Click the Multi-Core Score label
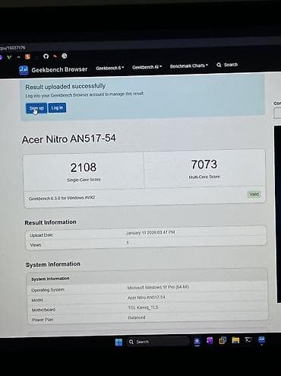Image resolution: width=281 pixels, height=376 pixels. pos(204,177)
